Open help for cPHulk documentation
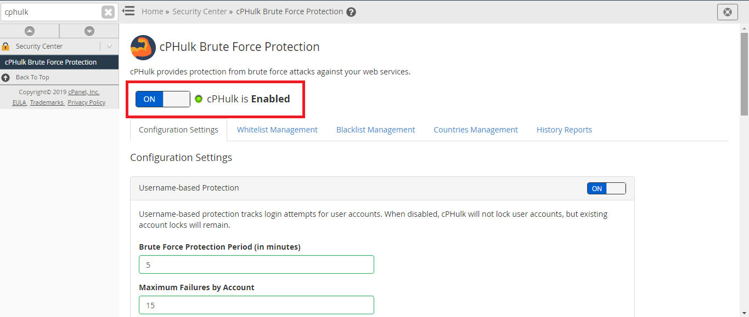749x317 pixels. click(x=351, y=12)
